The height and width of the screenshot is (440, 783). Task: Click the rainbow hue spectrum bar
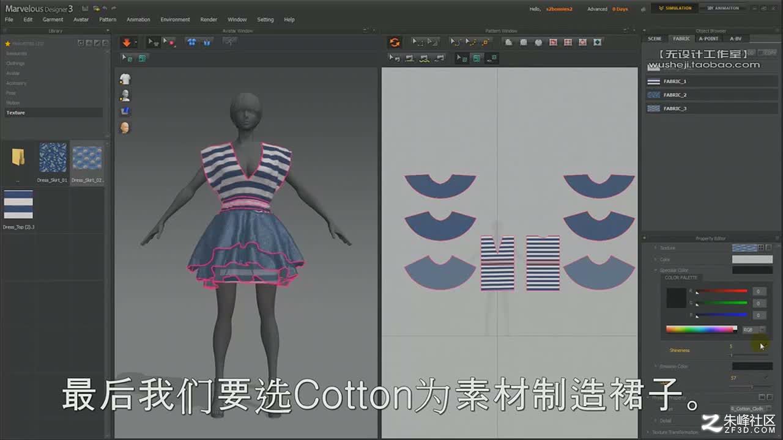[x=702, y=329]
